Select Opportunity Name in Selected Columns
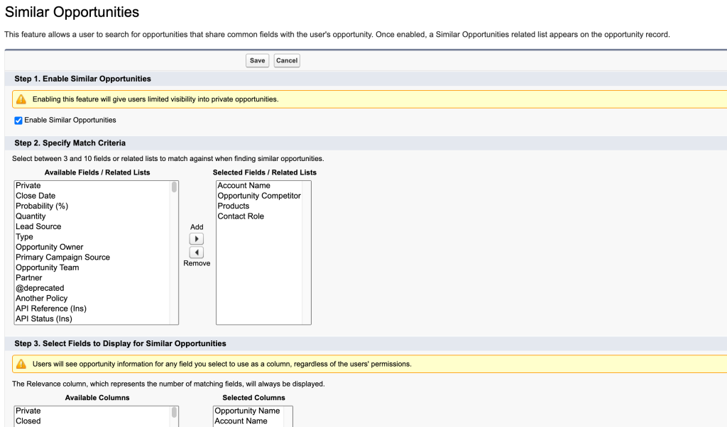 [x=248, y=411]
